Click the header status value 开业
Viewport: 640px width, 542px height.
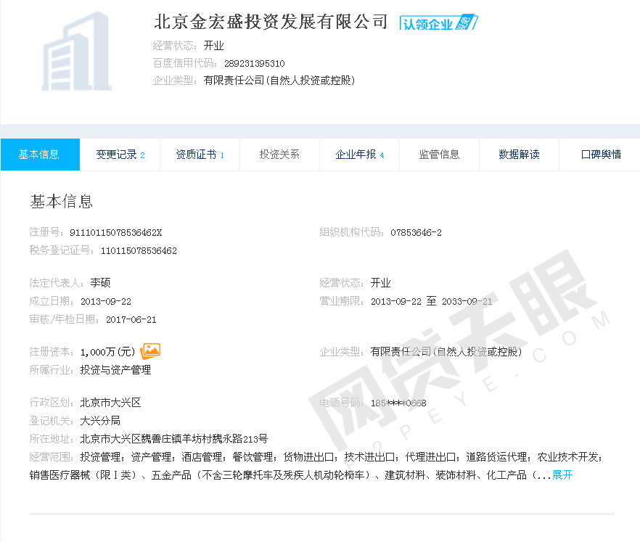coord(213,45)
